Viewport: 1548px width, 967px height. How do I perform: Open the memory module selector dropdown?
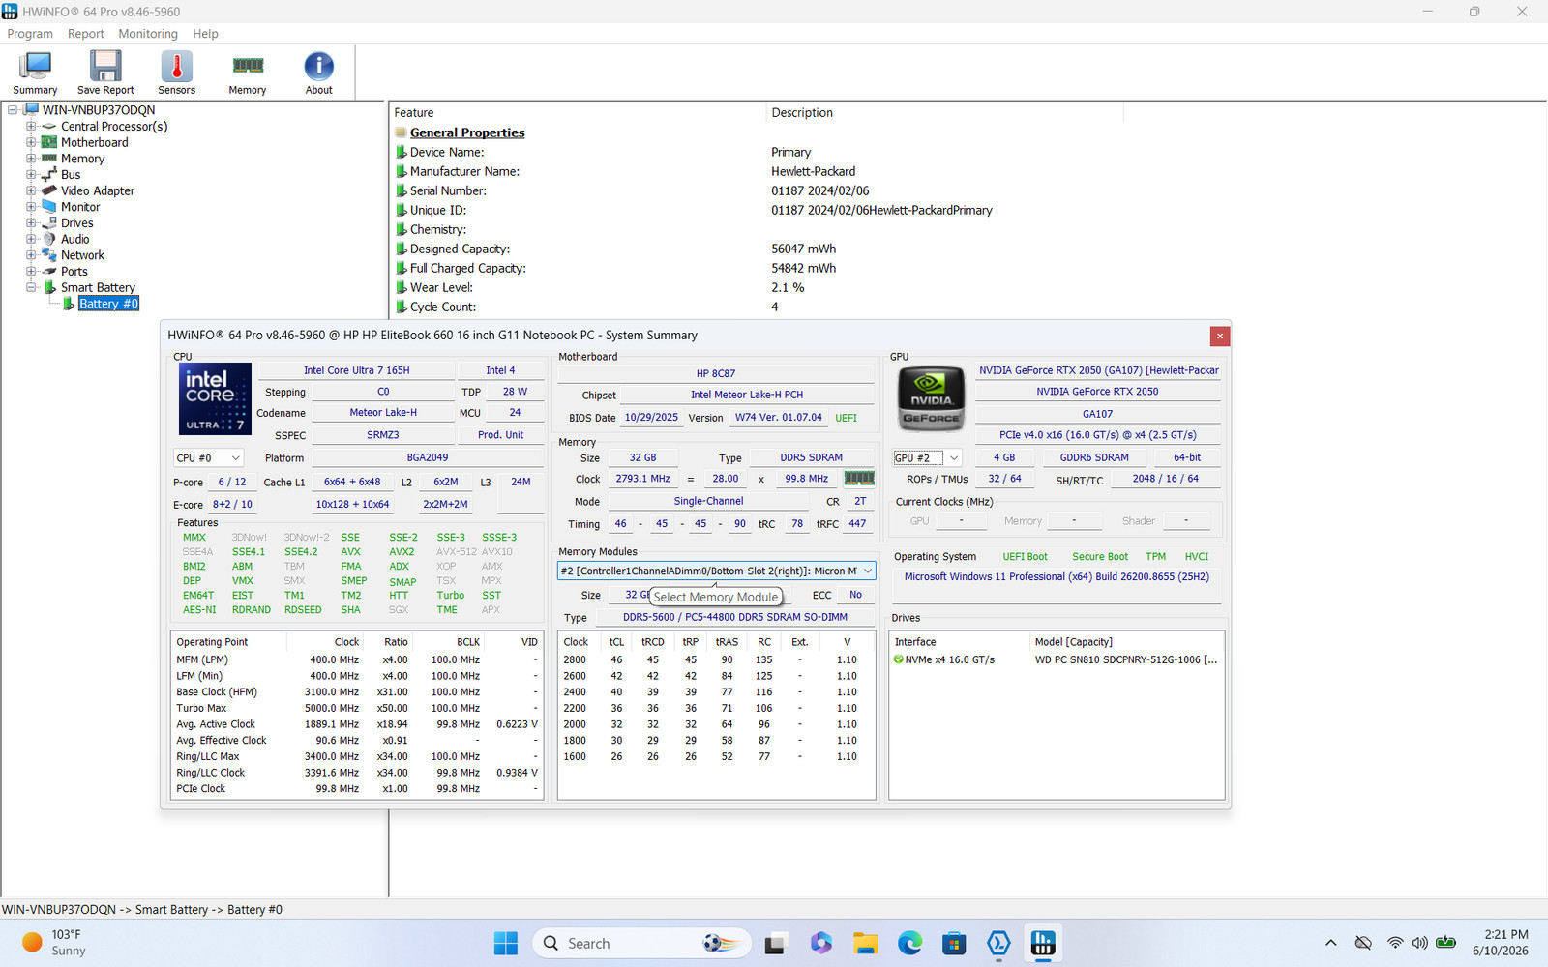[716, 571]
